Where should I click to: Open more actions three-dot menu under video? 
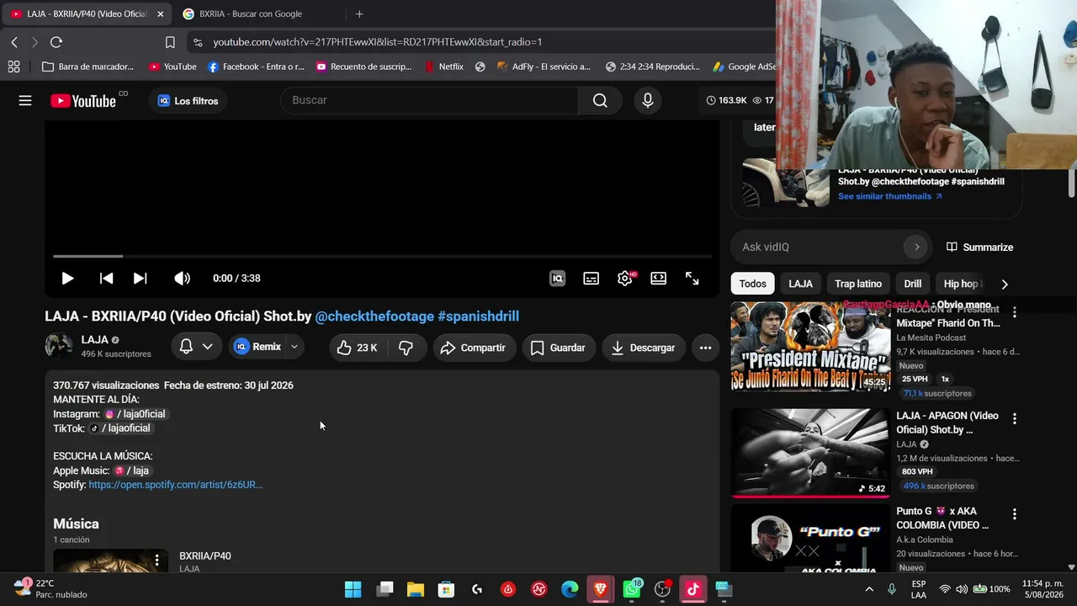coord(705,348)
